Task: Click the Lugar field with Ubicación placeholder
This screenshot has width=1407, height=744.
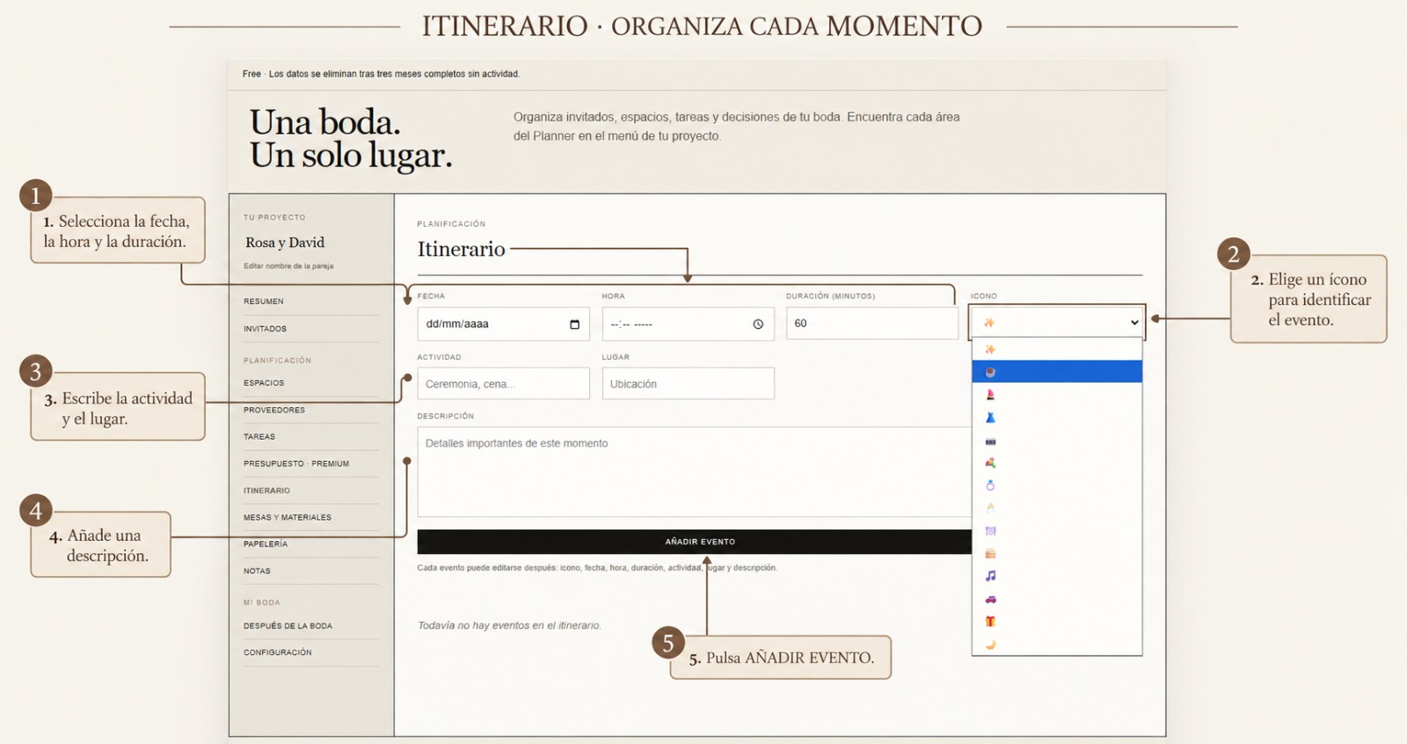Action: [x=689, y=383]
